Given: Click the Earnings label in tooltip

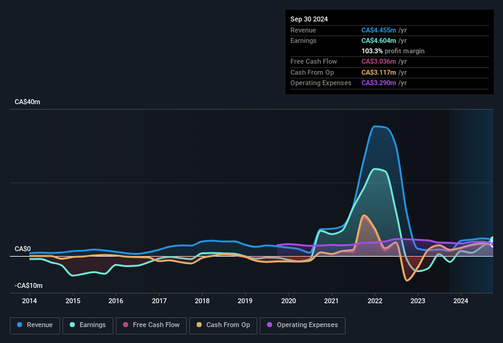Looking at the screenshot, I should point(303,40).
